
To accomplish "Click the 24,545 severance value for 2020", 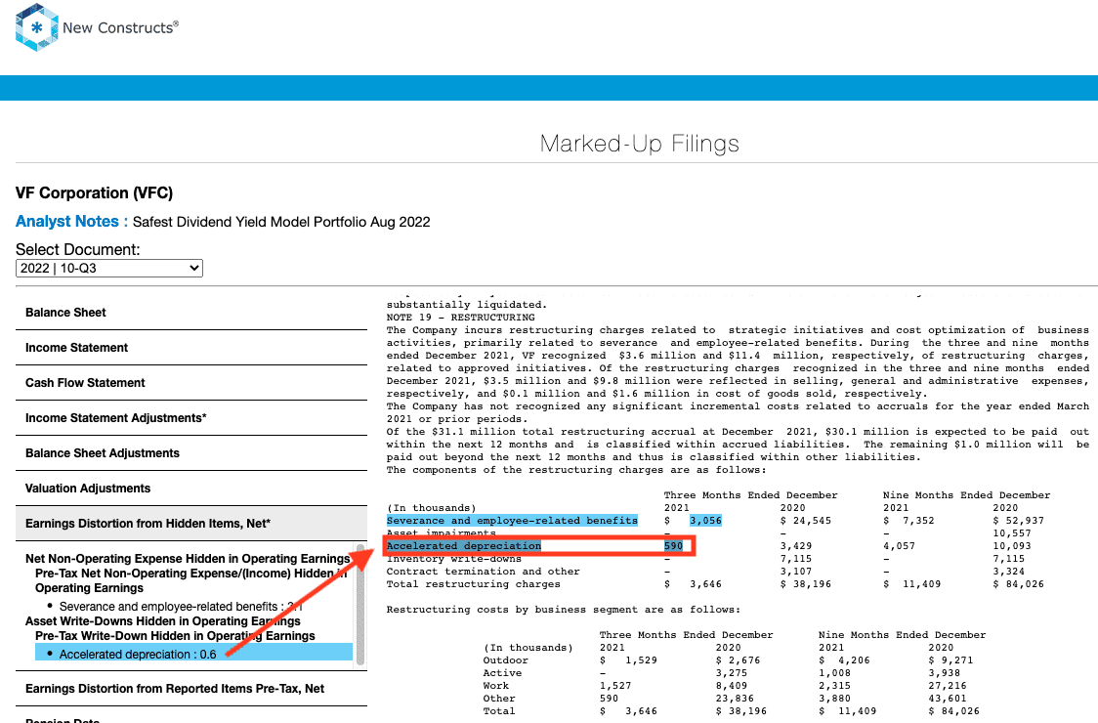I will (x=805, y=521).
